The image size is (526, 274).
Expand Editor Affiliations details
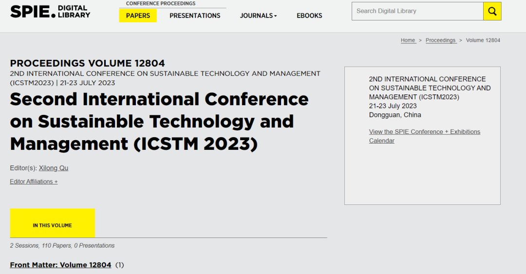click(34, 182)
